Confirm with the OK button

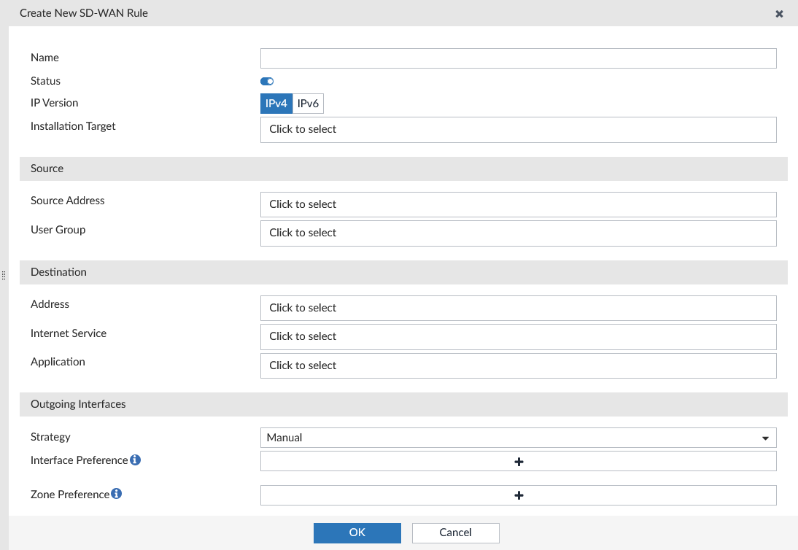pos(357,532)
